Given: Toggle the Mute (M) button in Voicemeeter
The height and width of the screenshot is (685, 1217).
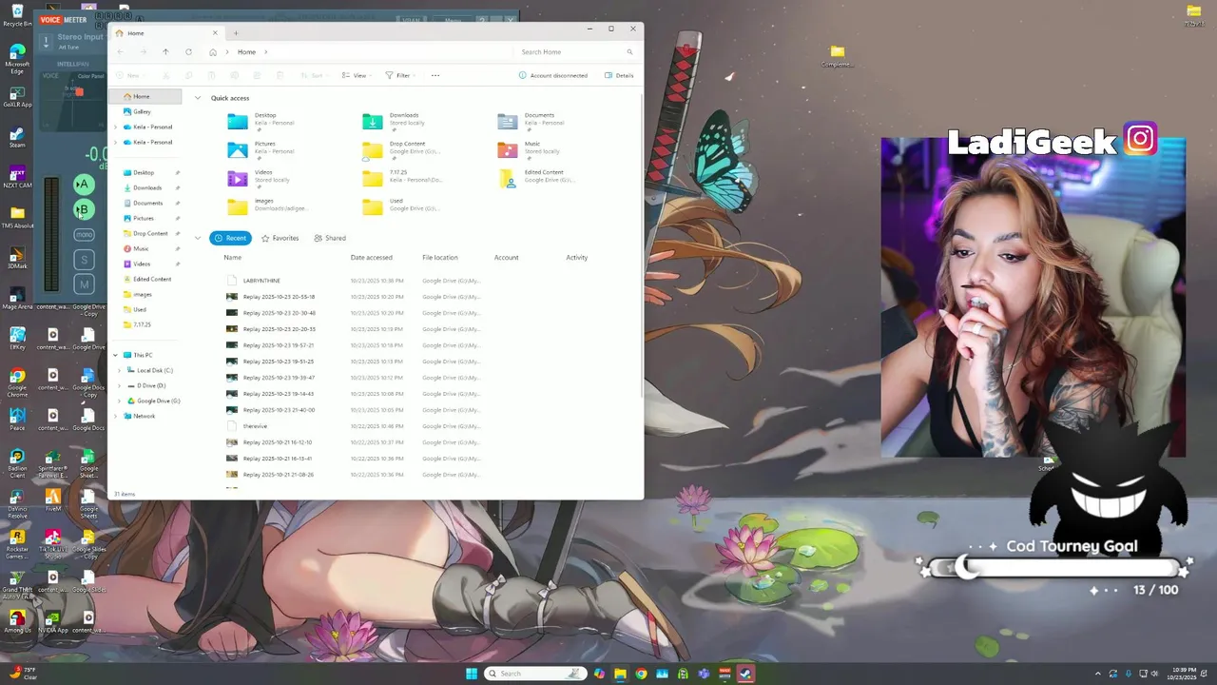Looking at the screenshot, I should click(x=84, y=284).
